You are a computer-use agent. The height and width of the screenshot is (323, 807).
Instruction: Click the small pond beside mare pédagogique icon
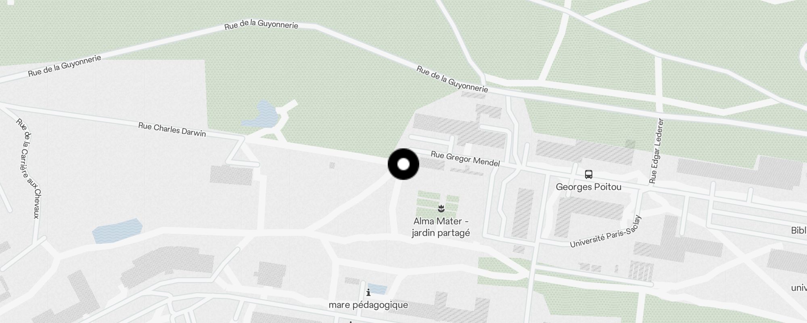click(x=378, y=289)
